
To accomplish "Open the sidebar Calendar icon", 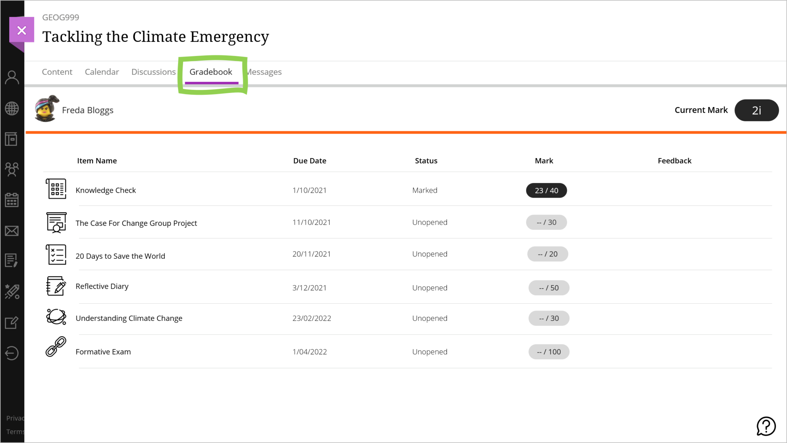I will point(12,200).
